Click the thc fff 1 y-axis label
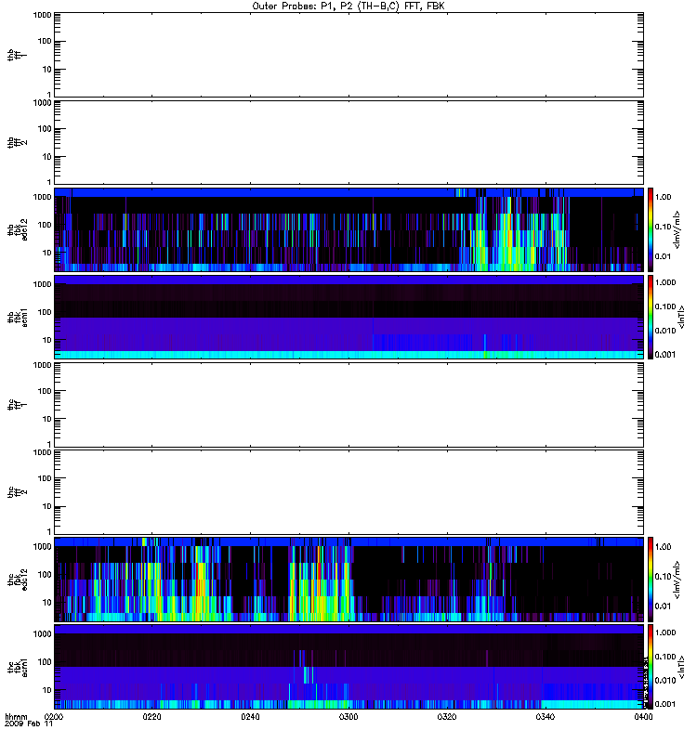The width and height of the screenshot is (697, 743). pos(18,404)
